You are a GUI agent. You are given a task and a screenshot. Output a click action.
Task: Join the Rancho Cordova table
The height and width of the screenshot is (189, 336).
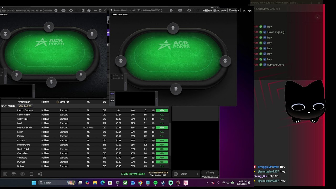162,111
